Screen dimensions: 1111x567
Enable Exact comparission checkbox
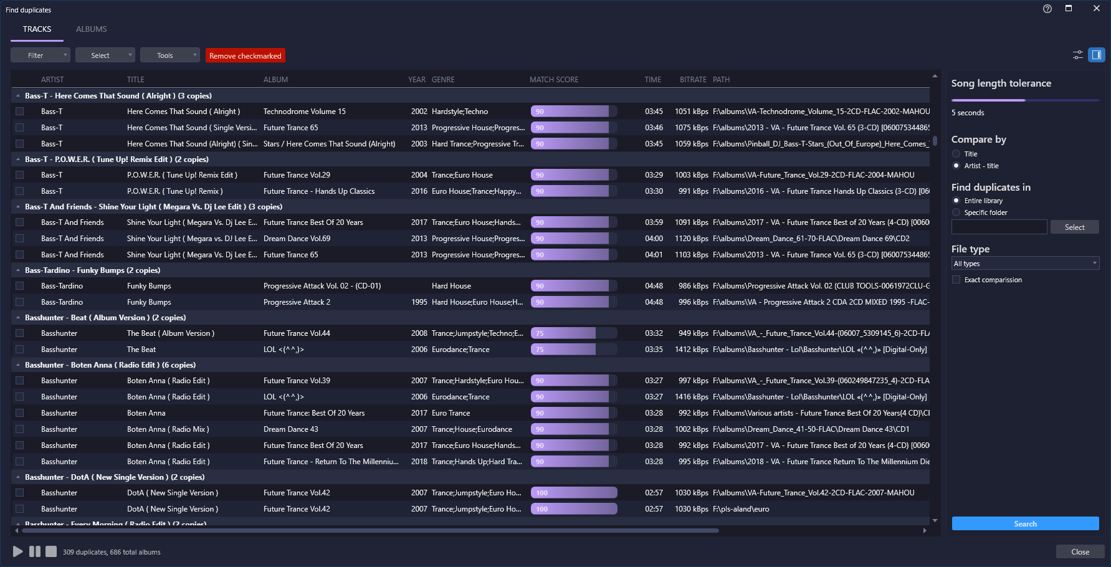point(956,280)
